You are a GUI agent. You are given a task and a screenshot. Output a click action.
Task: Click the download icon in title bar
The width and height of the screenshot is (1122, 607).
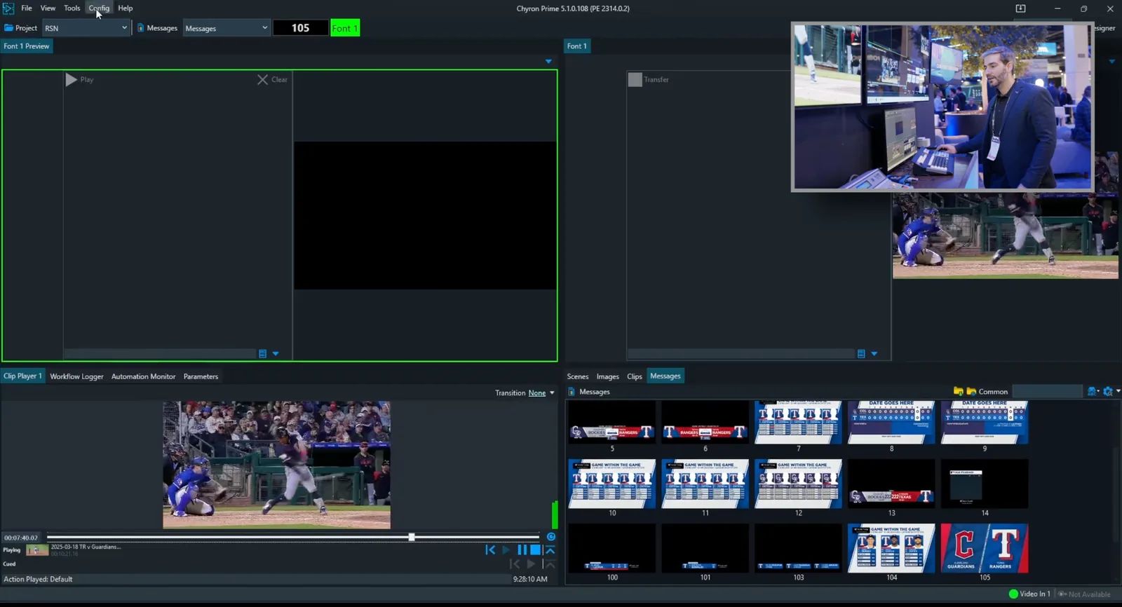[1020, 8]
